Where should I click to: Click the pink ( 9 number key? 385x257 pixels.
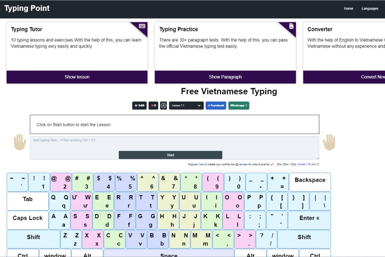[213, 182]
